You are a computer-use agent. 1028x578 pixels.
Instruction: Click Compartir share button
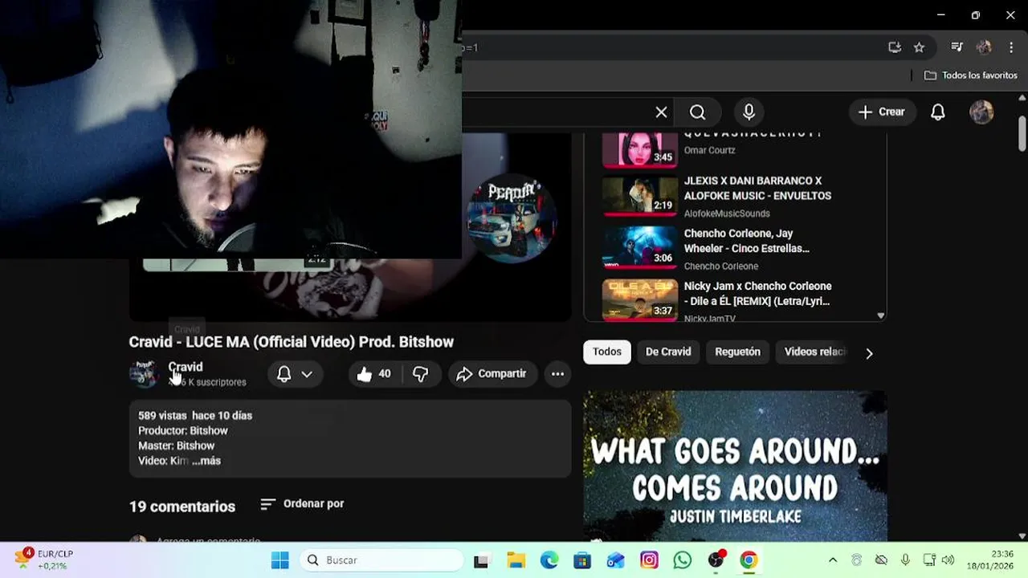tap(492, 374)
